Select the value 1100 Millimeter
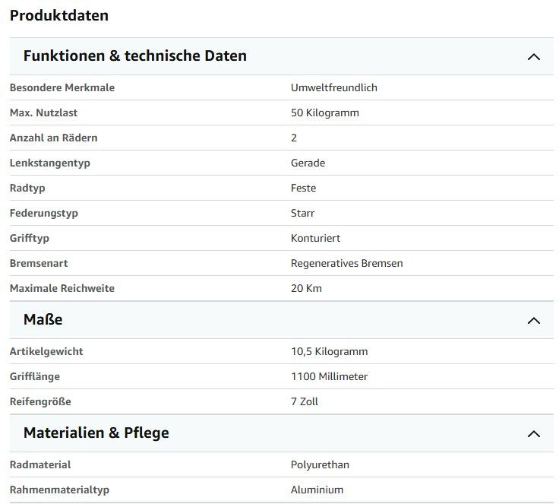The width and height of the screenshot is (559, 504). [x=329, y=376]
